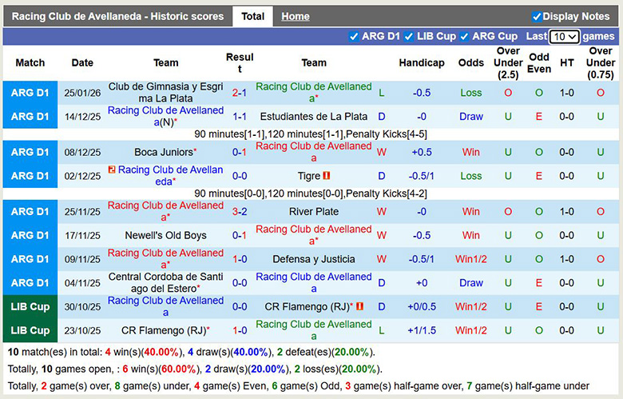Toggle the LIB Cup filter checkbox

click(x=408, y=37)
